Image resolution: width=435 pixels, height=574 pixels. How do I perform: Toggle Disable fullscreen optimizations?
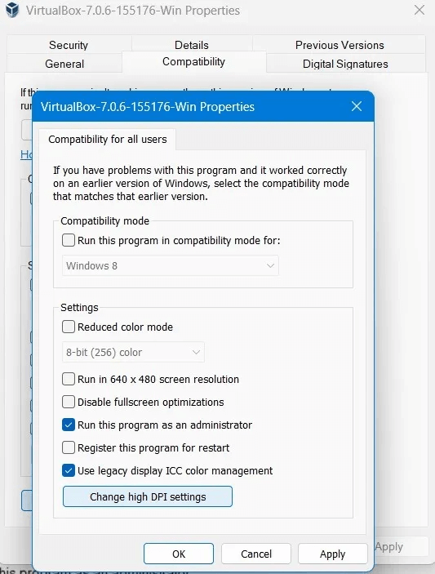point(69,402)
